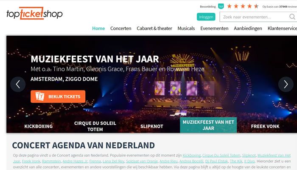
Task: Show the previous carousel slide
Action: click(18, 84)
